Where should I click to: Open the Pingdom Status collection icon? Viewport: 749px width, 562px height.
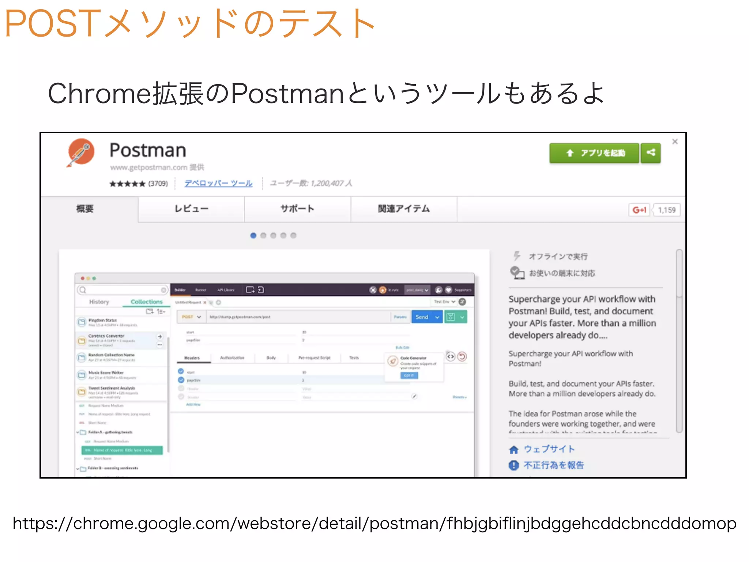tap(82, 322)
